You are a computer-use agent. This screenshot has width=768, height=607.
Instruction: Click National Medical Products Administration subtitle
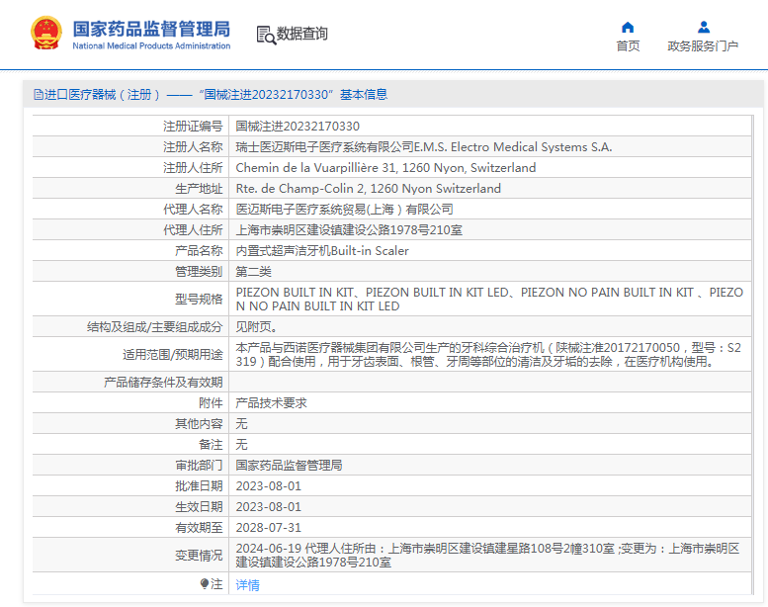click(x=151, y=46)
